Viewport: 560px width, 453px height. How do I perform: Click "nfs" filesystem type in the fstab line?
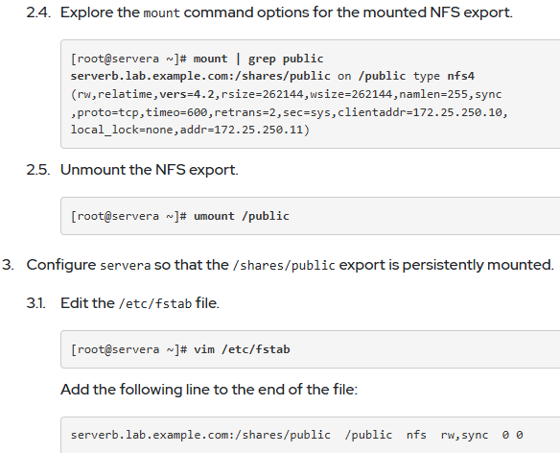[x=416, y=435]
